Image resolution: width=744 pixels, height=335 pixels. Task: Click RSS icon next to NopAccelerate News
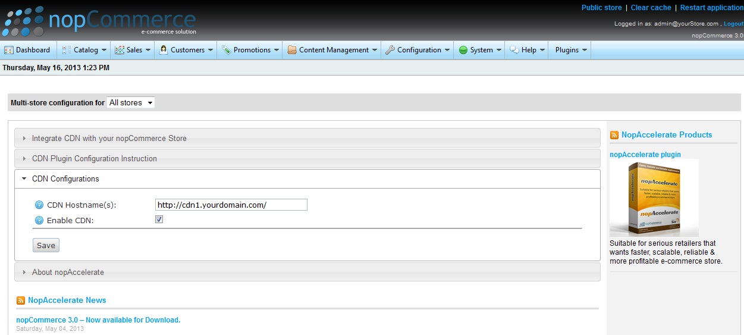(21, 300)
